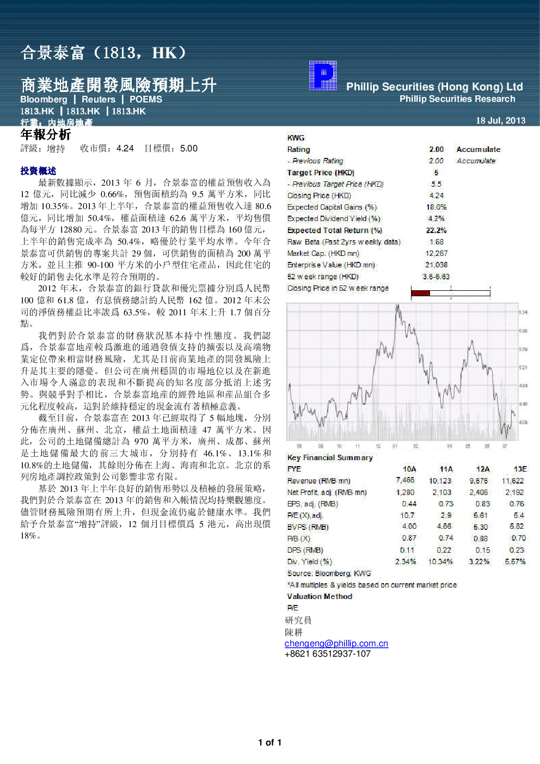Click Enterprise Value '21,038'
The height and width of the screenshot is (764, 540).
437,265
